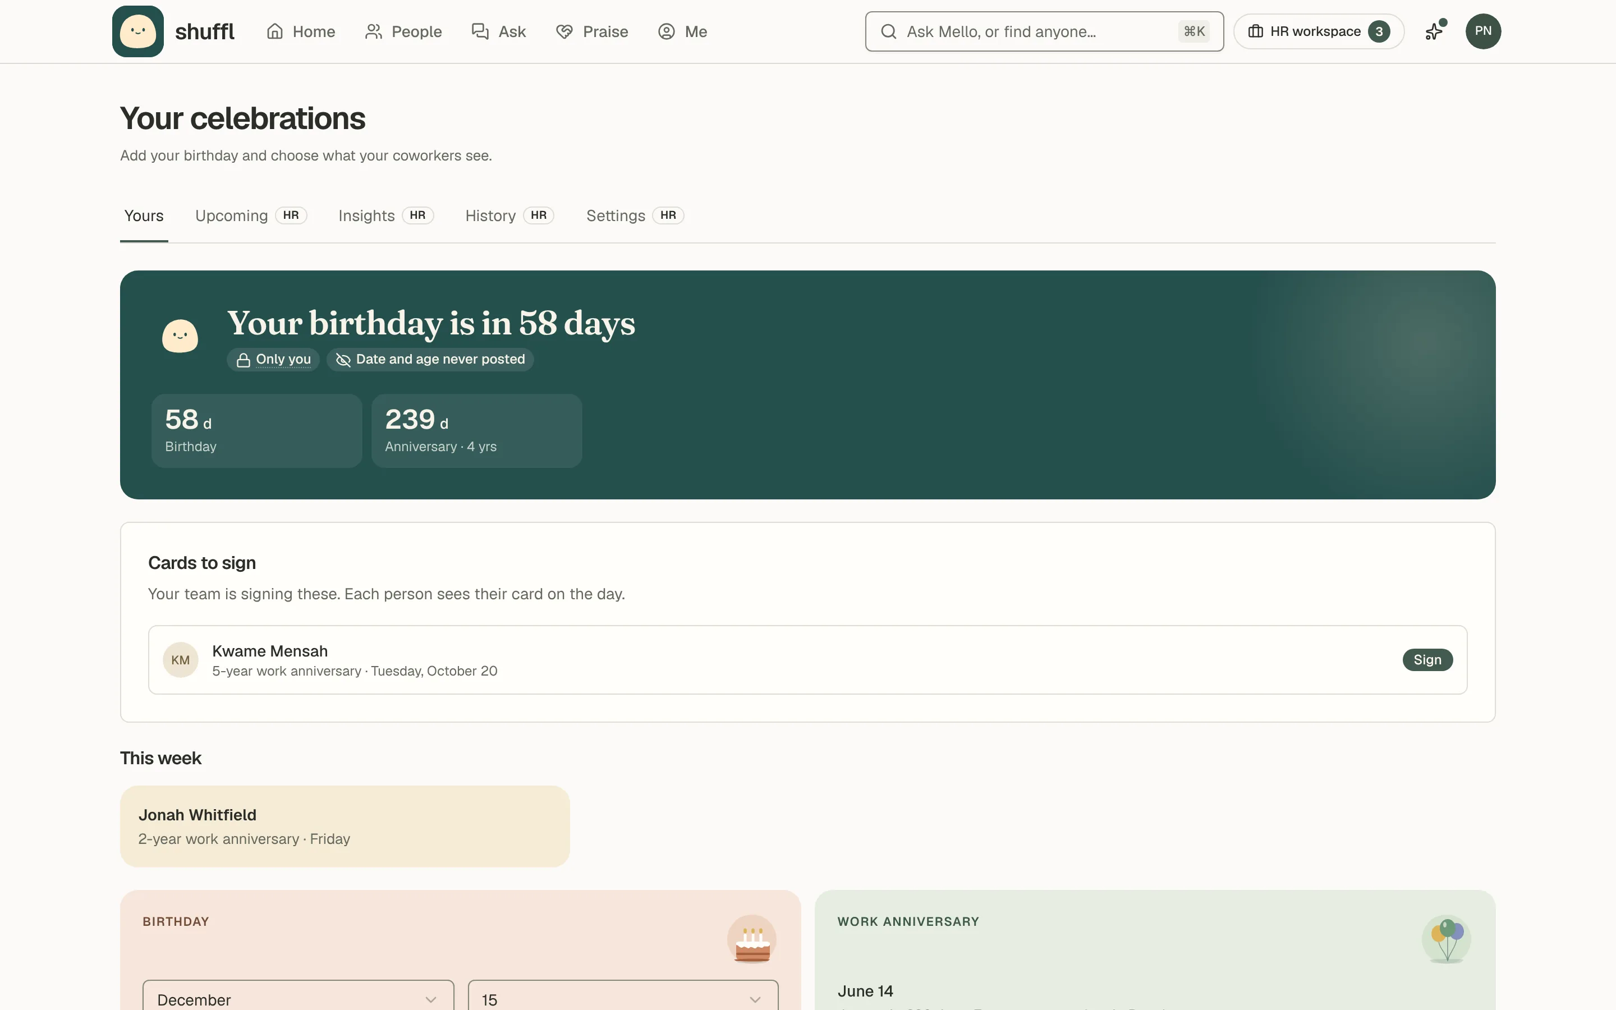Open the sparkle notifications icon
This screenshot has width=1616, height=1010.
1434,31
